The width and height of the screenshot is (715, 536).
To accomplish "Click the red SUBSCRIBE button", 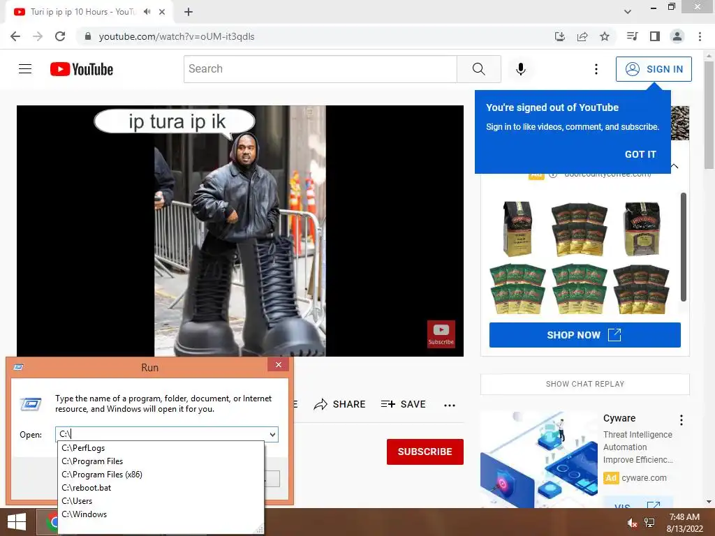I will pos(425,452).
